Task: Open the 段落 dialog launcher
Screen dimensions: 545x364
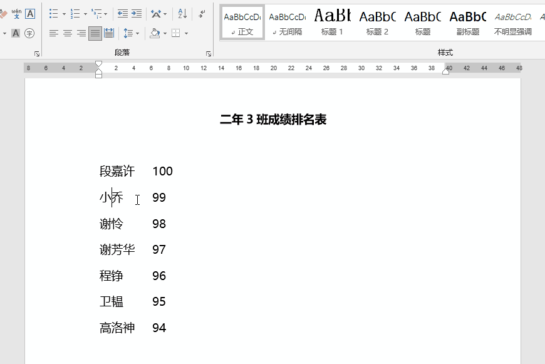Action: click(x=208, y=55)
